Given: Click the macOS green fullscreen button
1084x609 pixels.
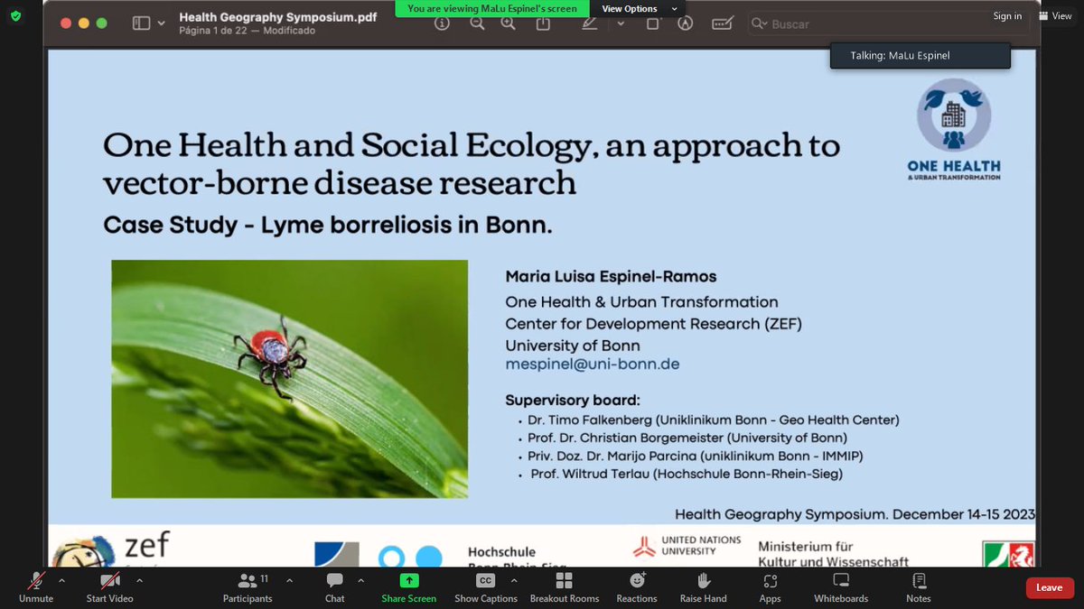Looking at the screenshot, I should pyautogui.click(x=102, y=23).
